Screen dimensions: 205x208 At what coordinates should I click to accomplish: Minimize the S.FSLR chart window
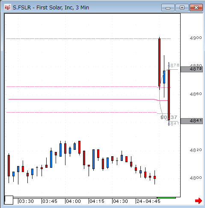tap(168, 8)
